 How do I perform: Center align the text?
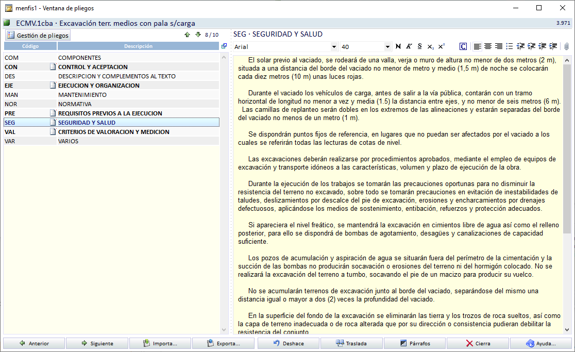[x=488, y=46]
